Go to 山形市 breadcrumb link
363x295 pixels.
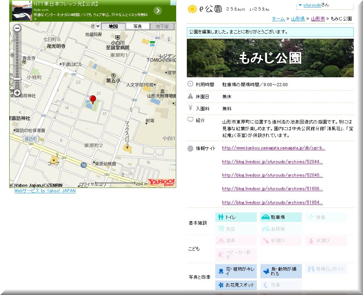pyautogui.click(x=318, y=19)
